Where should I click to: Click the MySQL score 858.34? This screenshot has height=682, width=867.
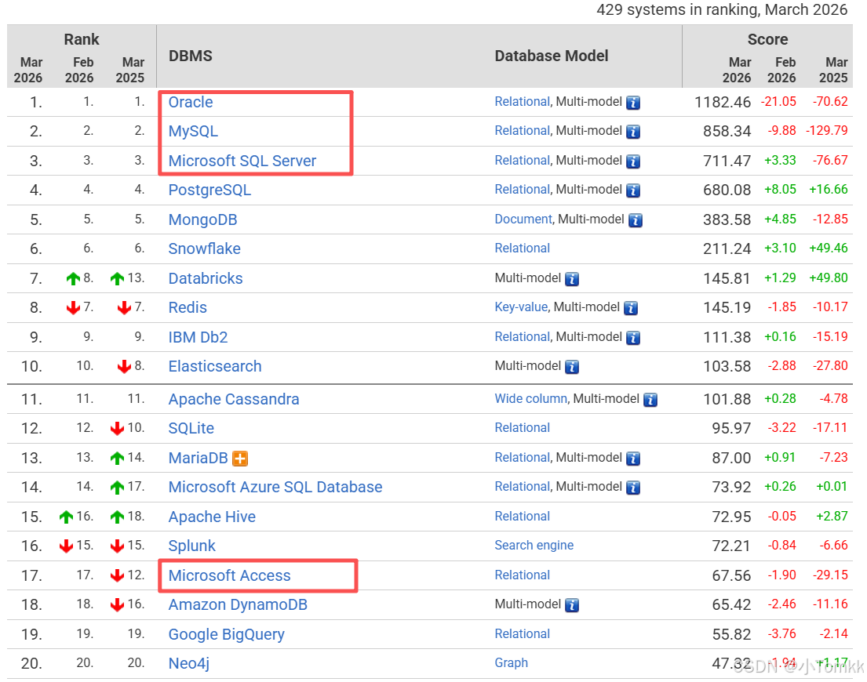[x=727, y=132]
